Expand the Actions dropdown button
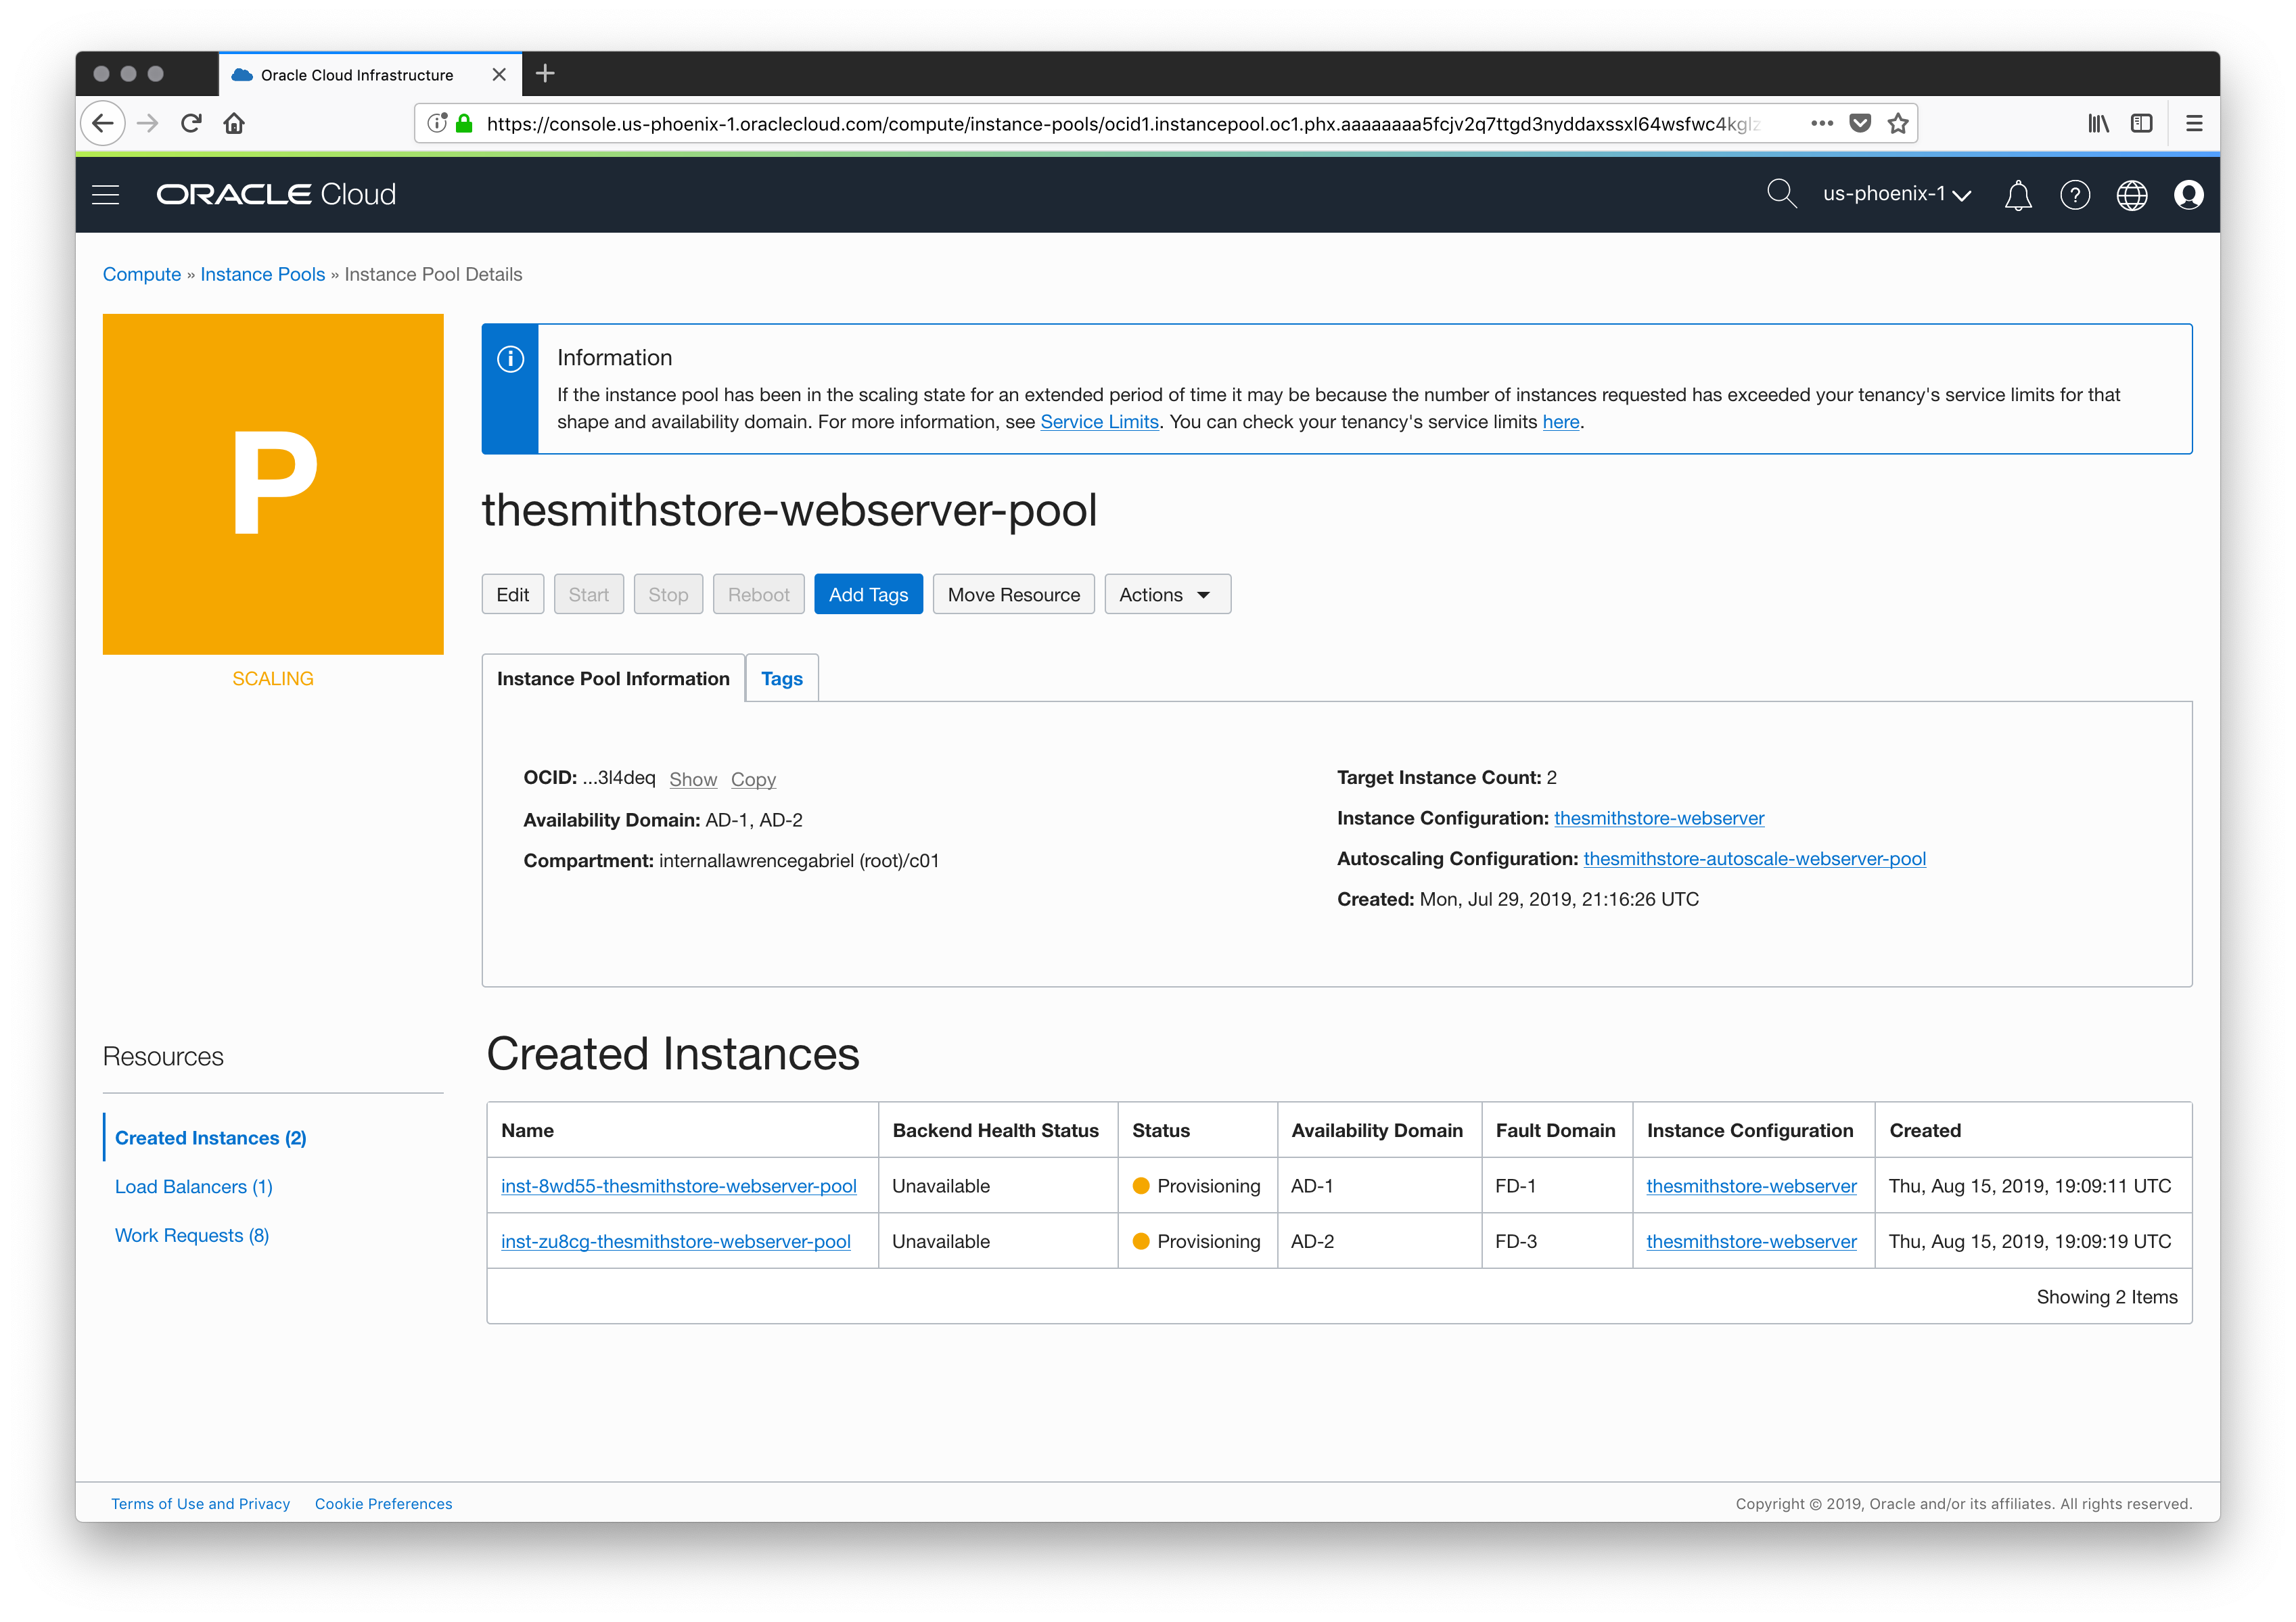2296x1622 pixels. click(x=1166, y=595)
